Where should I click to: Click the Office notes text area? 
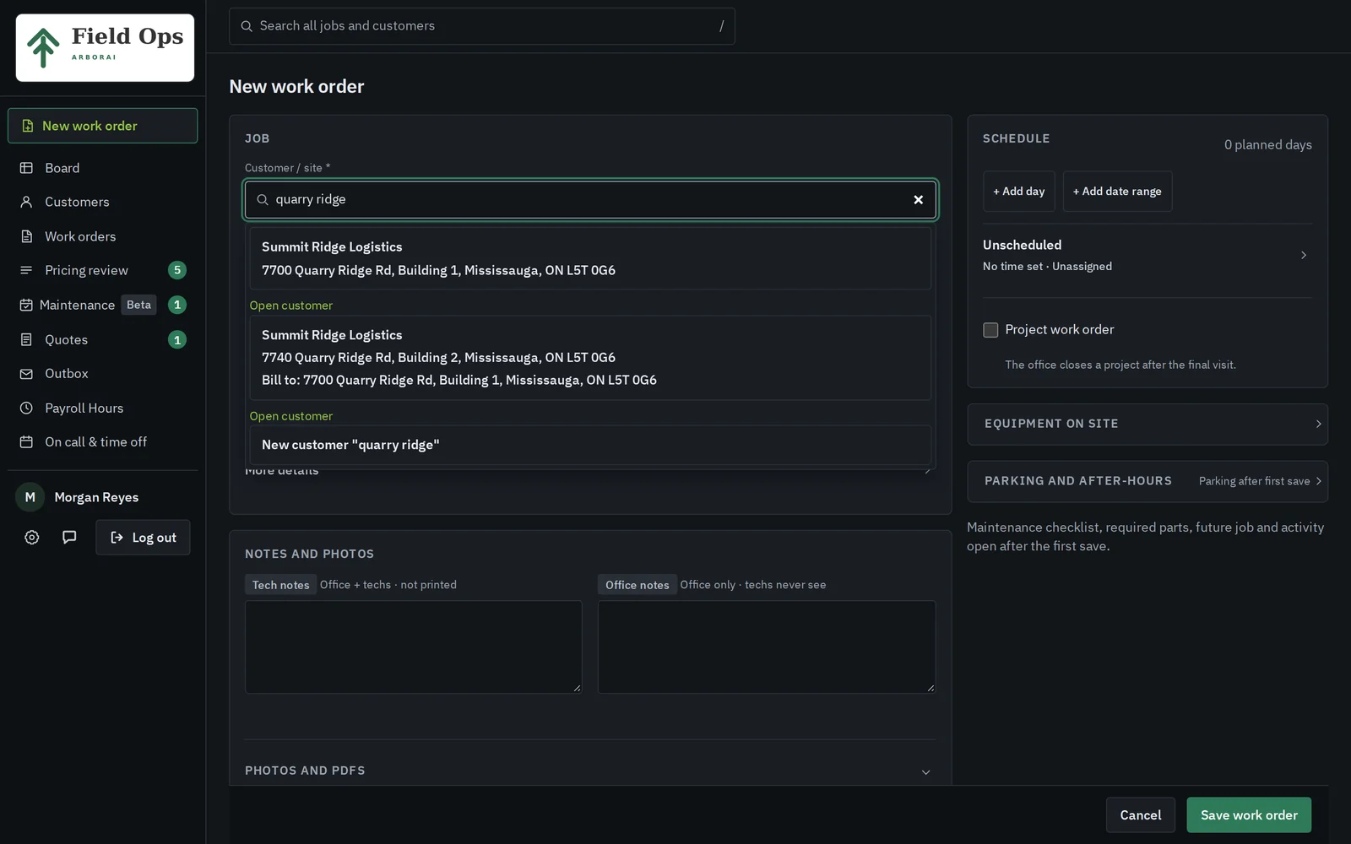click(767, 647)
